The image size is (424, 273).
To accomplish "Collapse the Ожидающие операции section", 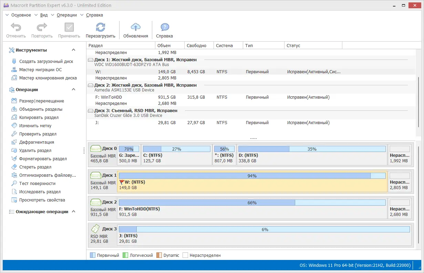I will (73, 212).
